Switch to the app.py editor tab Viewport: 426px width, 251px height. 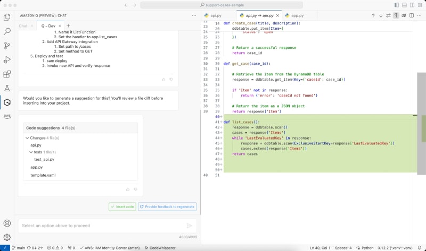tap(297, 15)
